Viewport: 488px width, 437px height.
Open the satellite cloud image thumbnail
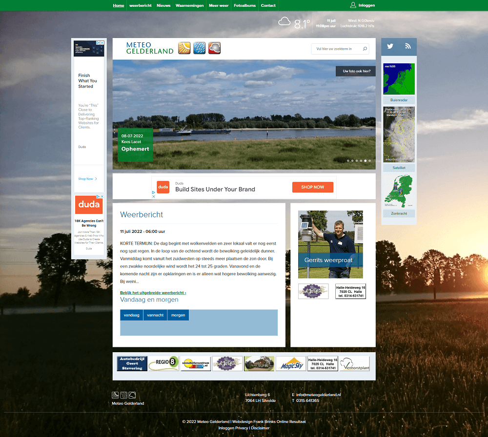[x=399, y=134]
